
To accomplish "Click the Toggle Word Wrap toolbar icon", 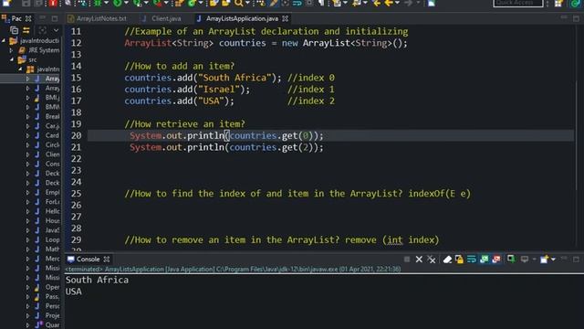I will pyautogui.click(x=297, y=4).
